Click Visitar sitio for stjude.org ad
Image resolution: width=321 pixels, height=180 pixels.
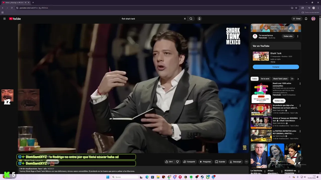[x=288, y=36]
